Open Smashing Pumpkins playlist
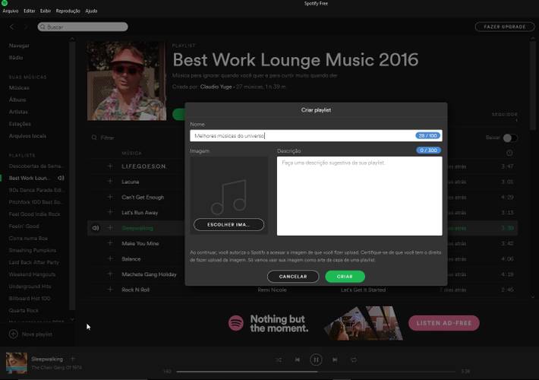Screen dimensions: 539x380 (33, 250)
